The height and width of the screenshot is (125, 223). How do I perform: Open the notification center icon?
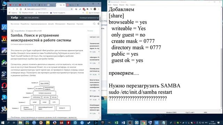[218, 123]
